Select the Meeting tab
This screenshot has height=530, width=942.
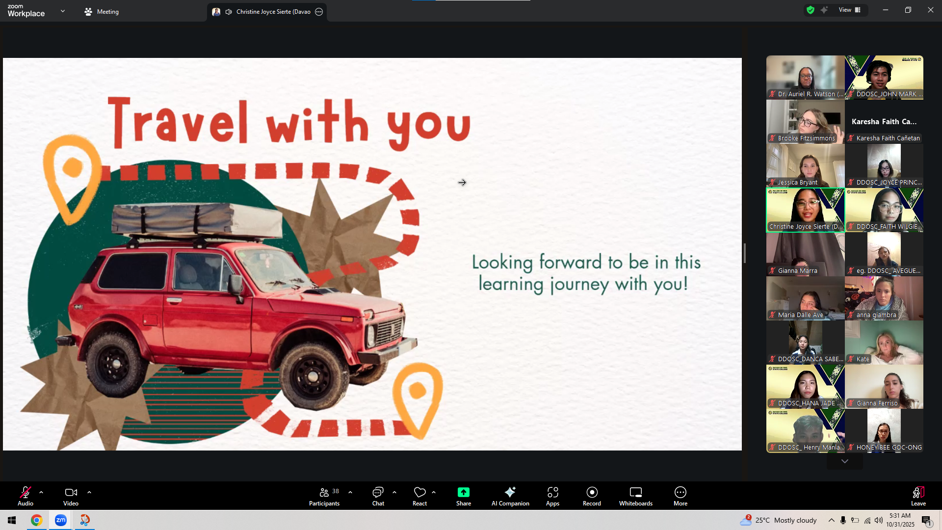click(102, 12)
